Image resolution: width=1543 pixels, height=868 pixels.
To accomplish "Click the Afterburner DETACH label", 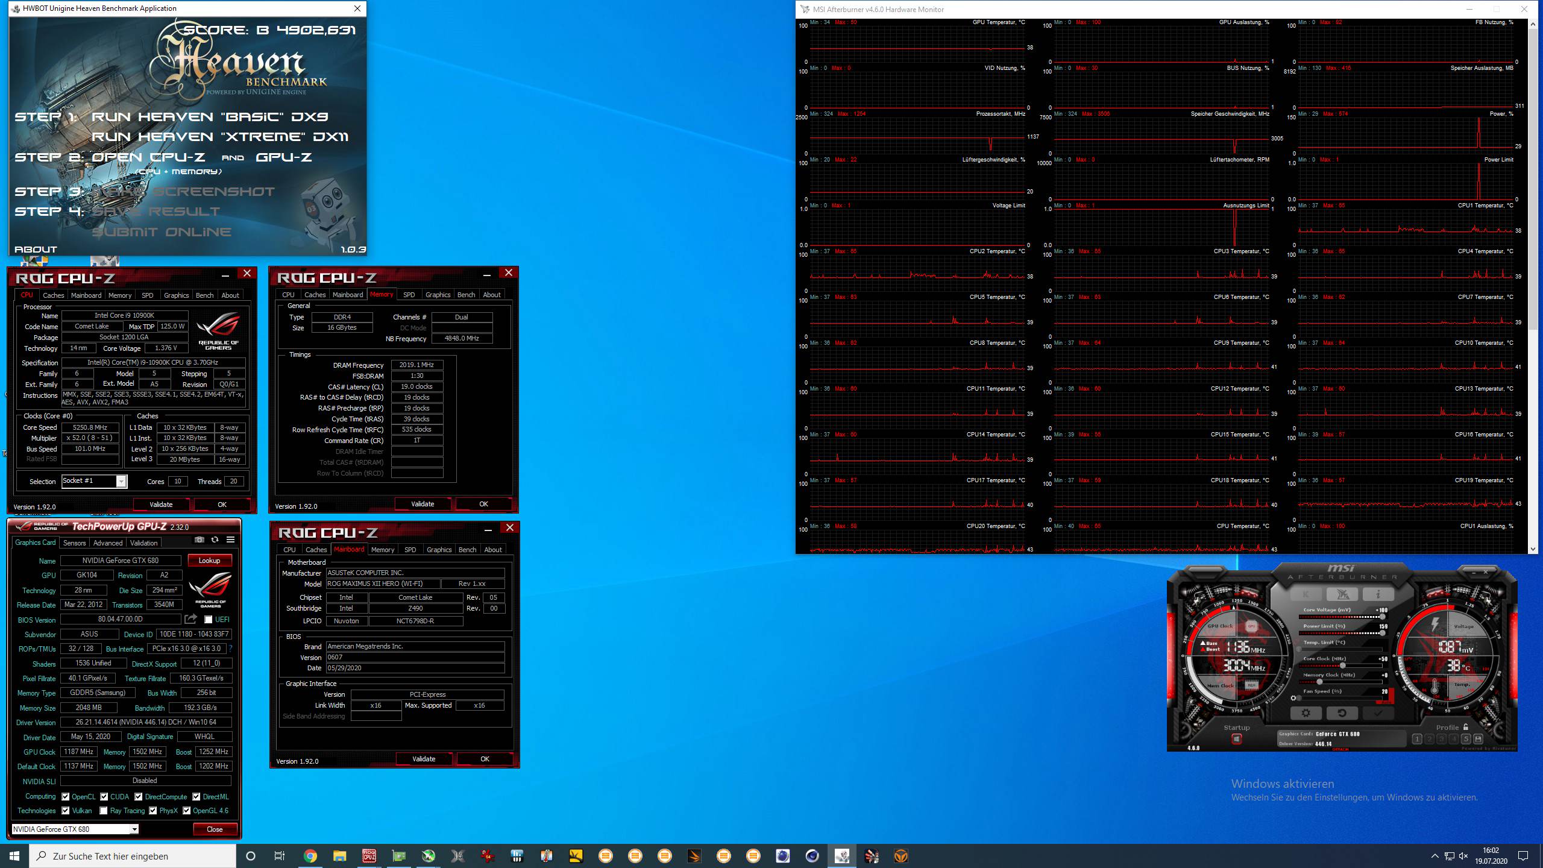I will [x=1340, y=749].
